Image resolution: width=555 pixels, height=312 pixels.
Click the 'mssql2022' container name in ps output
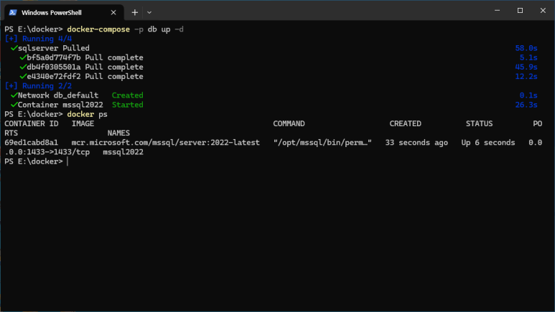click(x=123, y=152)
